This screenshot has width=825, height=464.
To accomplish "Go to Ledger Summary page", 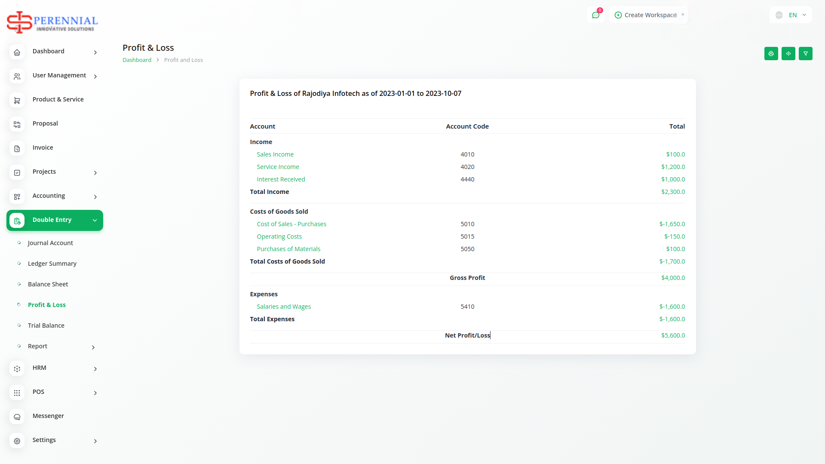I will coord(52,264).
